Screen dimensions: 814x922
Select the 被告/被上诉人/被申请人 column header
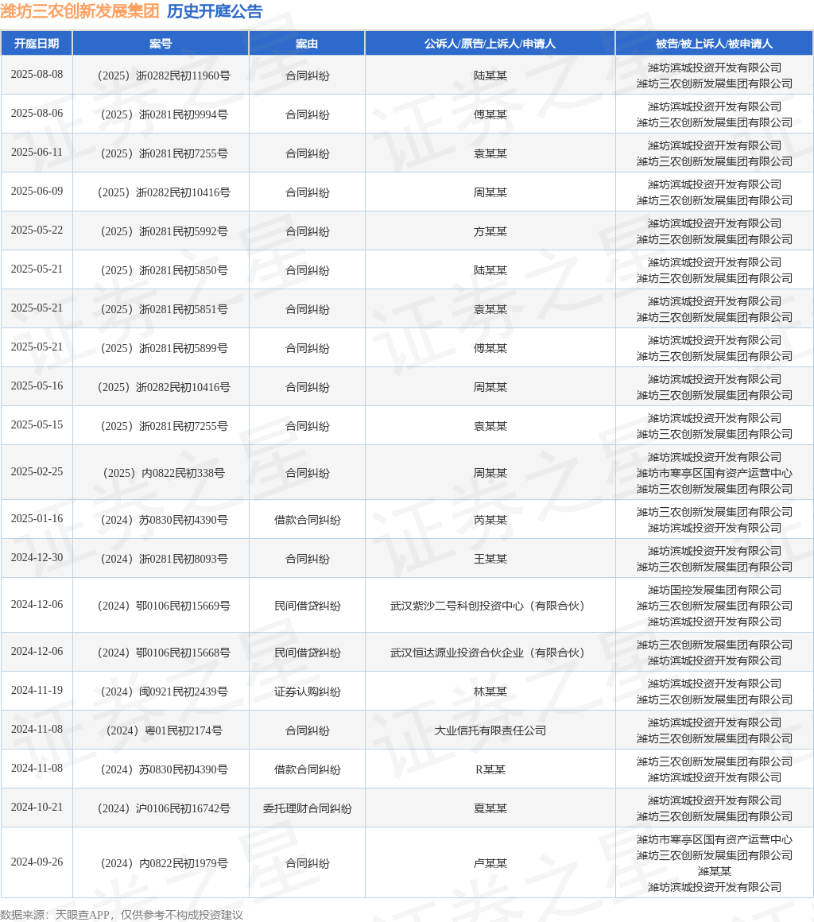pos(714,44)
